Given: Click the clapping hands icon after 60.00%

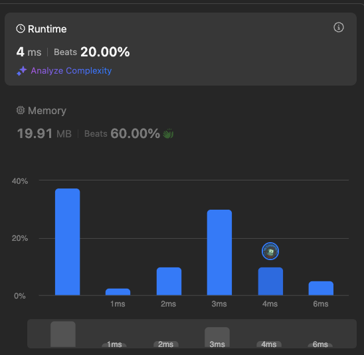Looking at the screenshot, I should click(x=168, y=133).
